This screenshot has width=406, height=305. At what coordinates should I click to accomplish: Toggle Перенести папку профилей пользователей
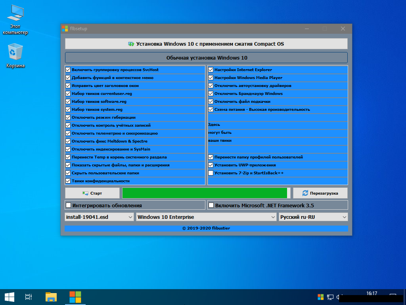[x=211, y=157]
